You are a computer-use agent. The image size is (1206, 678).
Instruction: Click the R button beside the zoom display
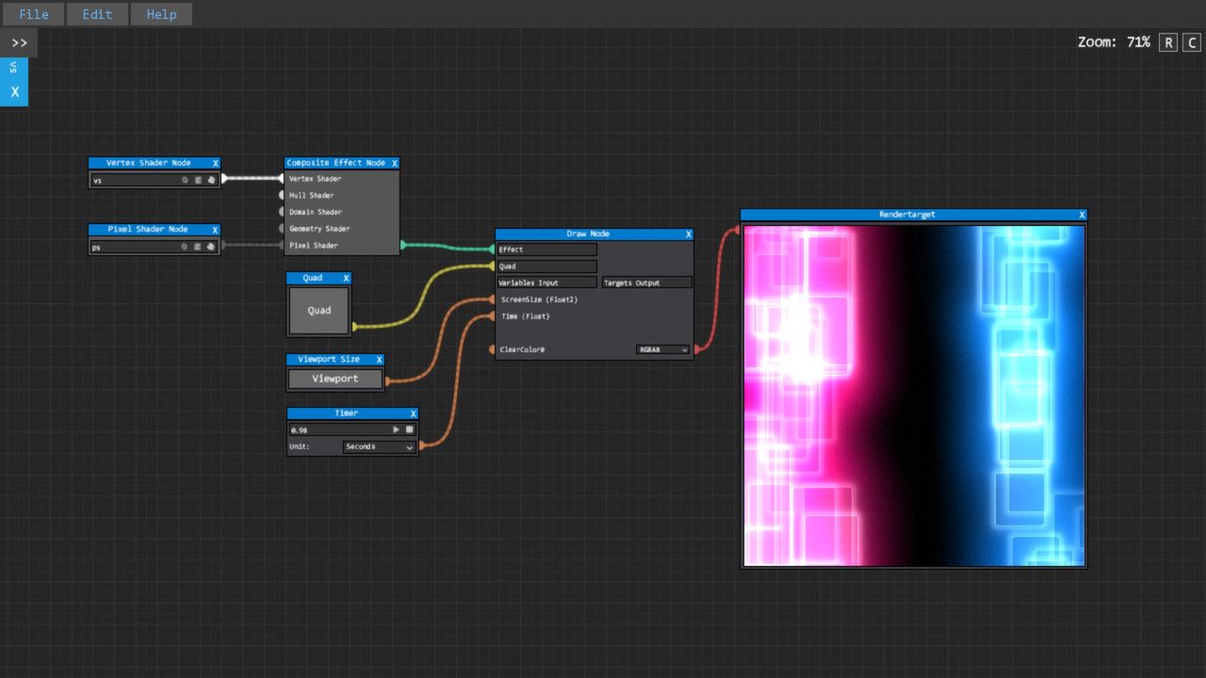[x=1168, y=42]
